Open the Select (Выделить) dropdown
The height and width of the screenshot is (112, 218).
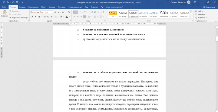point(201,18)
